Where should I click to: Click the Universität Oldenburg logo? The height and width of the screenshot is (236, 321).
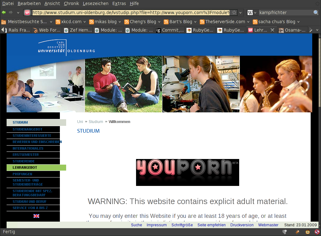coord(66,47)
